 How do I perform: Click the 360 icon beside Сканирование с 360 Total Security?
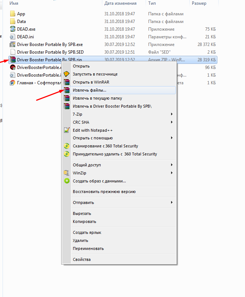pos(67,146)
